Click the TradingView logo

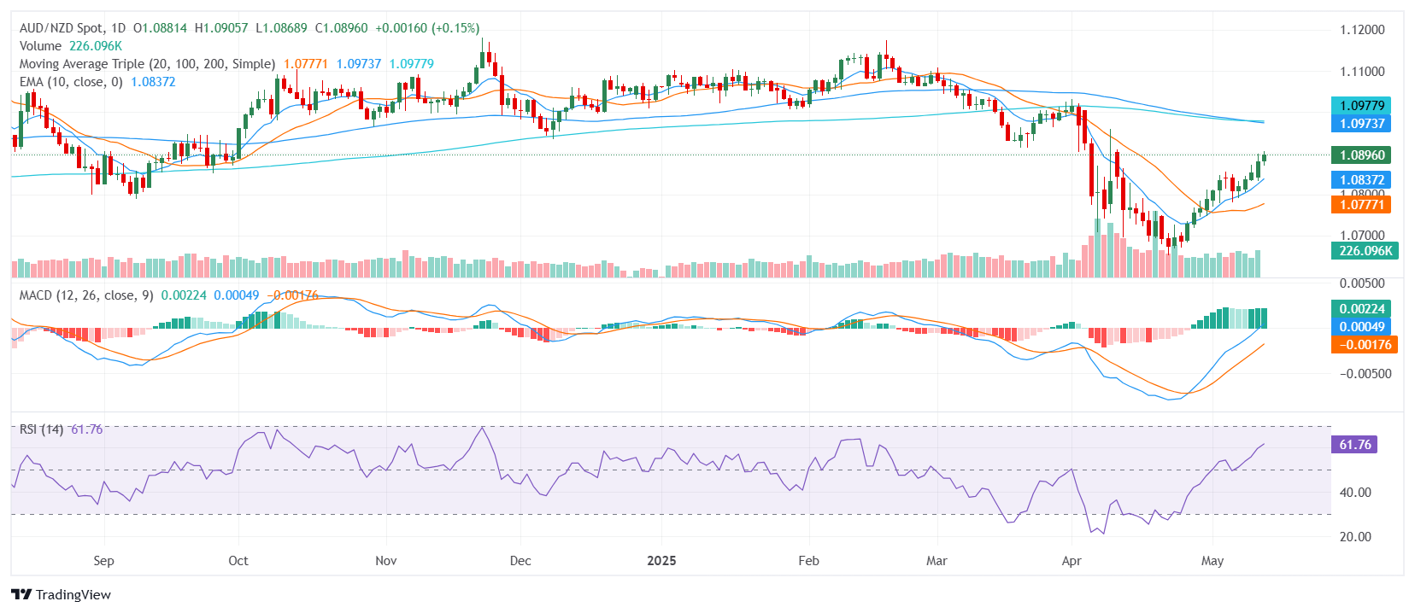tap(62, 594)
